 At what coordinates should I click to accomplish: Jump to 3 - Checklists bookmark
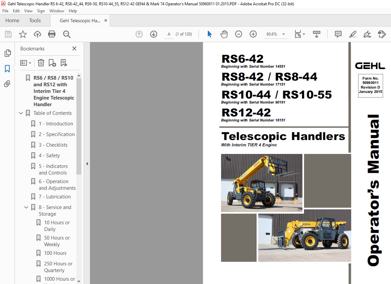[53, 145]
